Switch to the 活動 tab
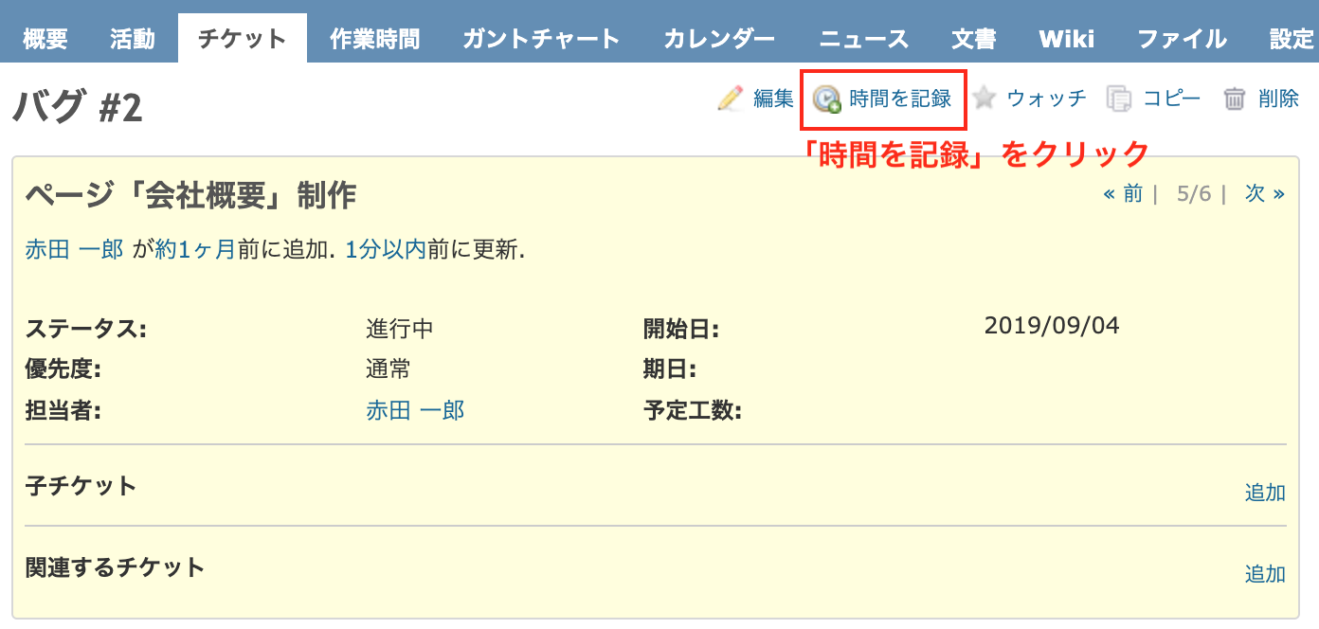The height and width of the screenshot is (629, 1319). [x=132, y=39]
